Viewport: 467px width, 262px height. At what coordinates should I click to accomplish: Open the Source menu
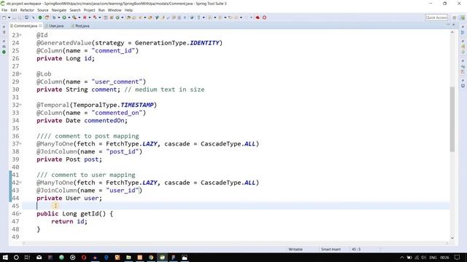pyautogui.click(x=42, y=10)
